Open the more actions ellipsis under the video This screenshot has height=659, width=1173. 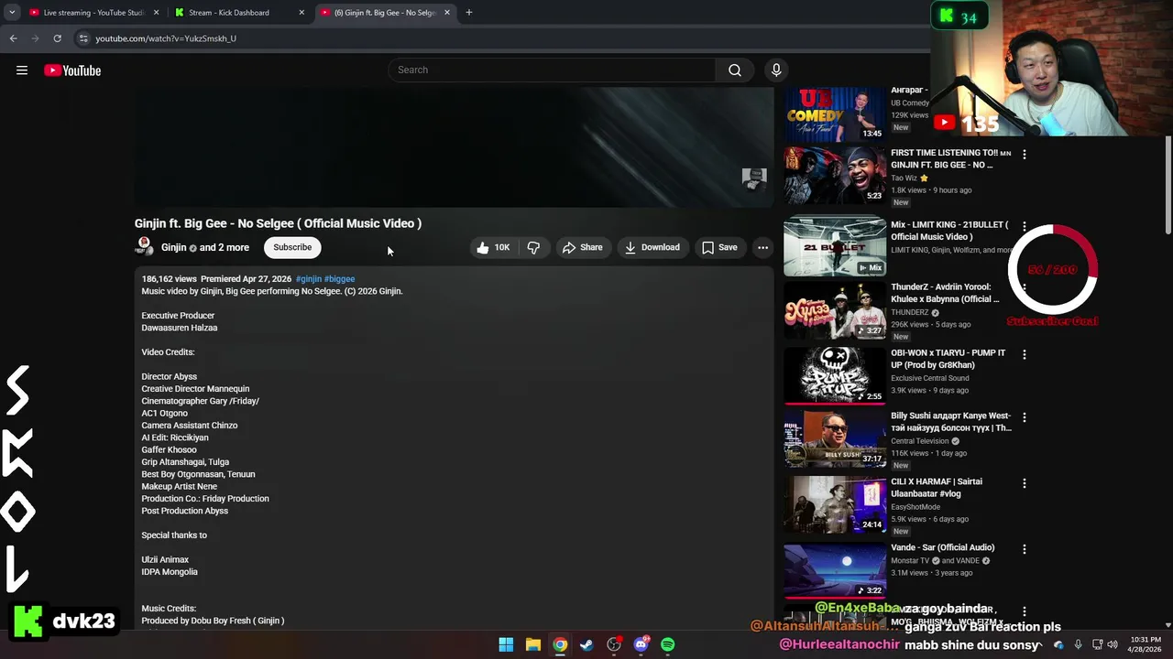click(762, 247)
